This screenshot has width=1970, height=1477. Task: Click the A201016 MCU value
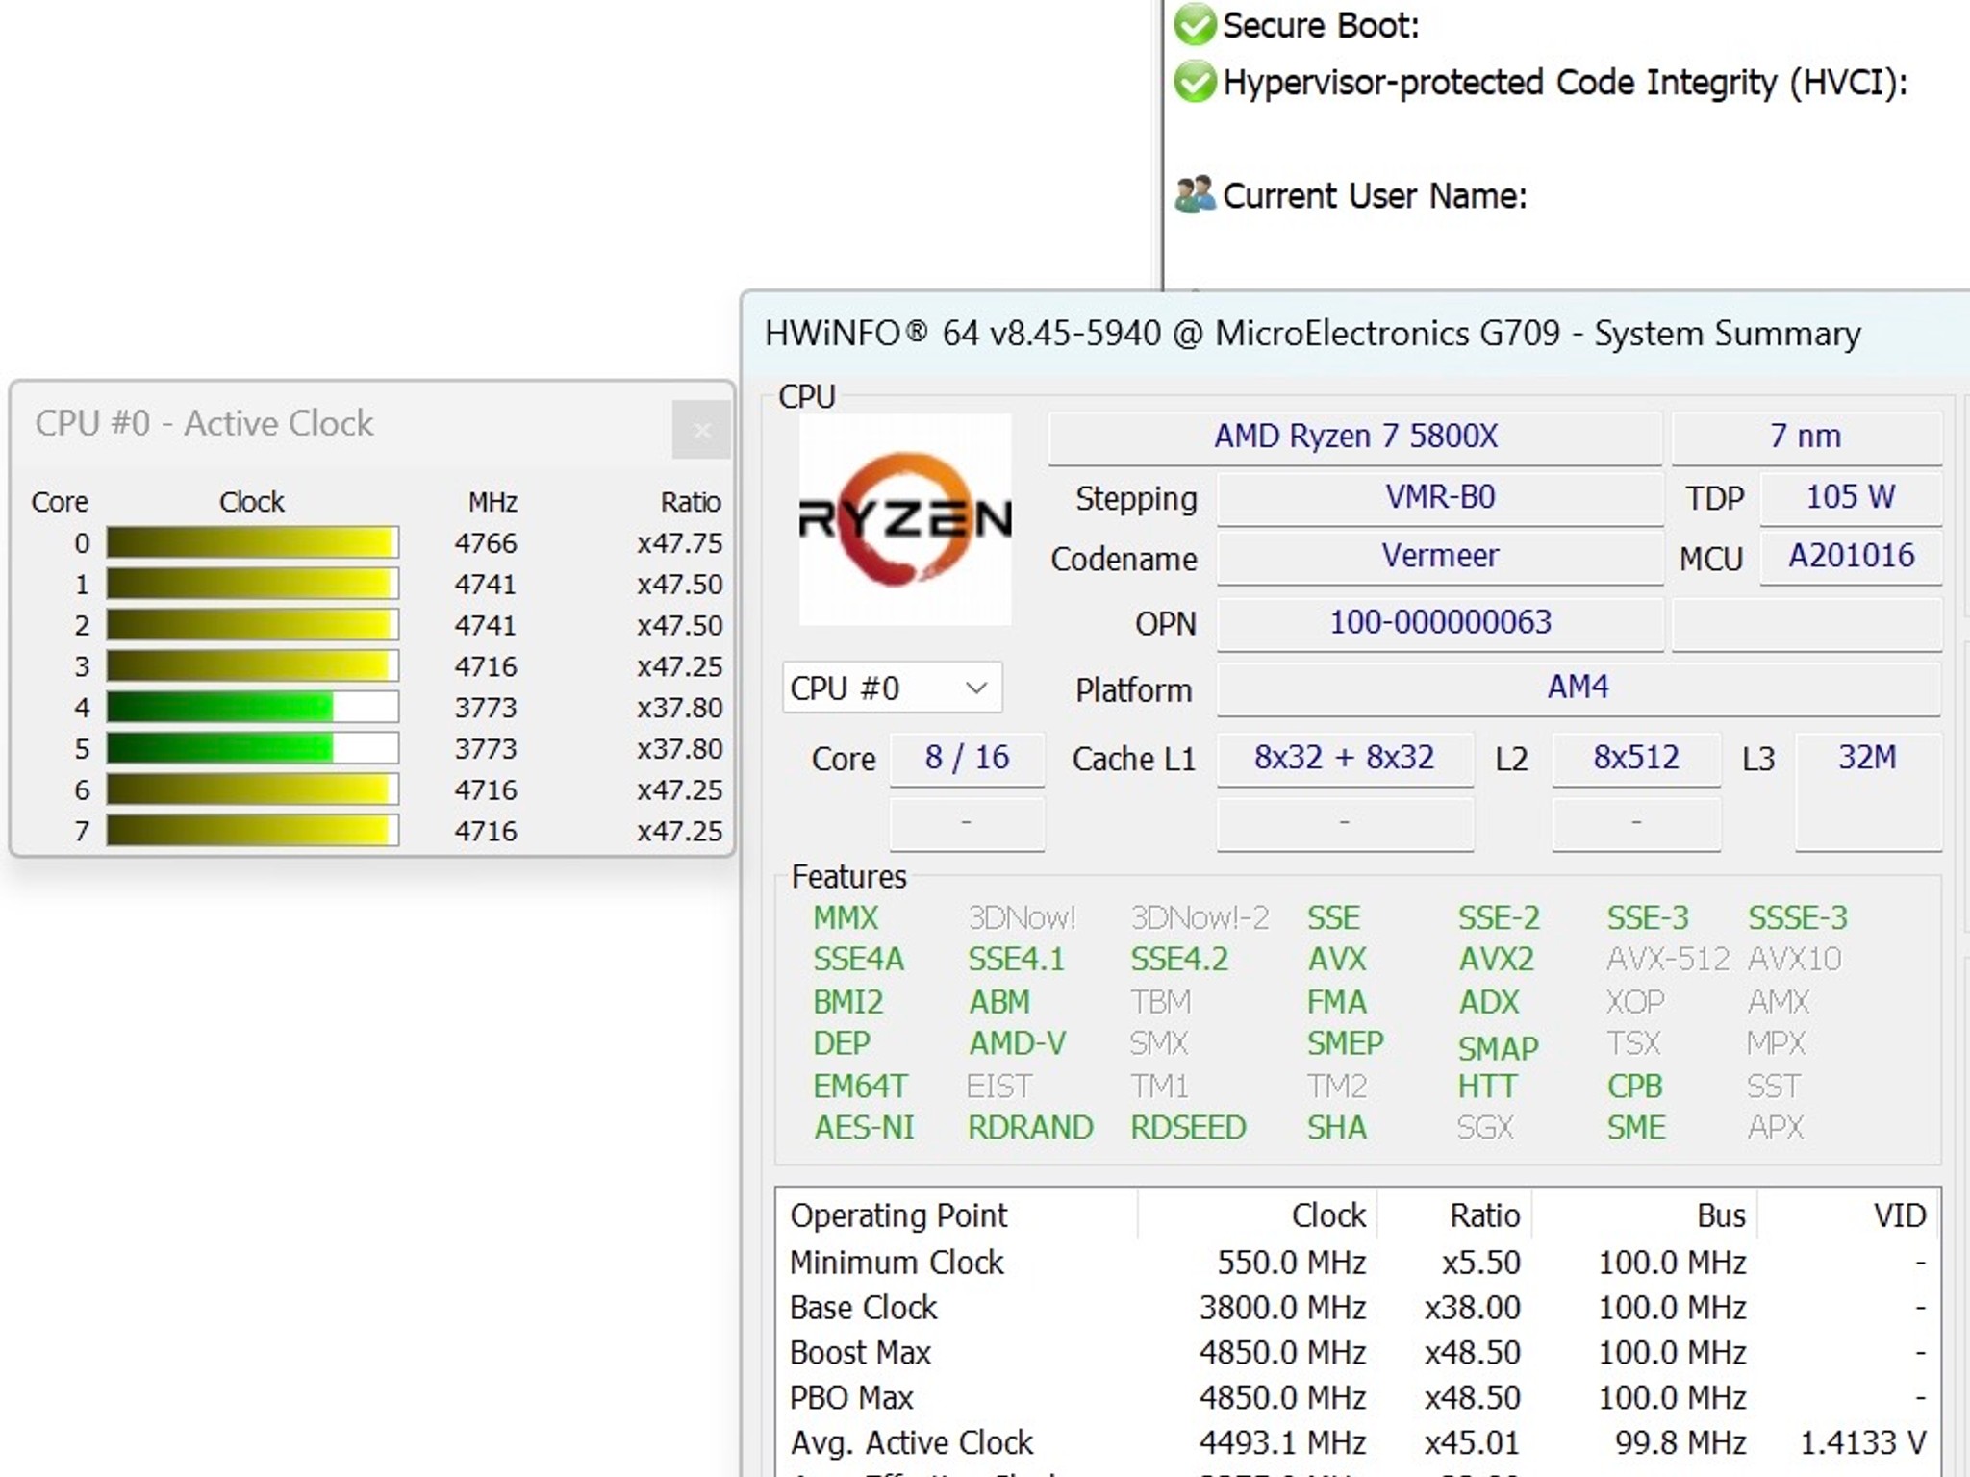coord(1851,556)
